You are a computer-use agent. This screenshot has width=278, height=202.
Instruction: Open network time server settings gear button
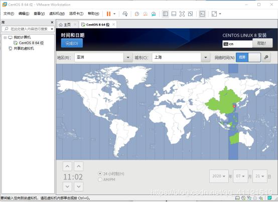pos(266,57)
